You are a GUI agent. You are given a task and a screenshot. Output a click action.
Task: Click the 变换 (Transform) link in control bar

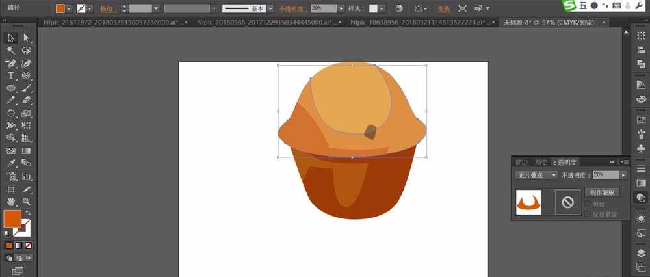[443, 8]
